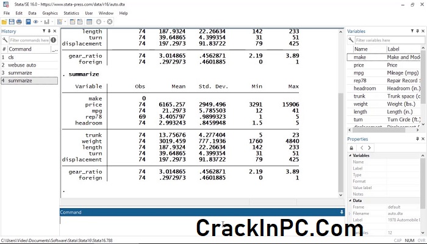Viewport: 427px width, 244px height.
Task: Open the Window menu
Action: [x=106, y=13]
